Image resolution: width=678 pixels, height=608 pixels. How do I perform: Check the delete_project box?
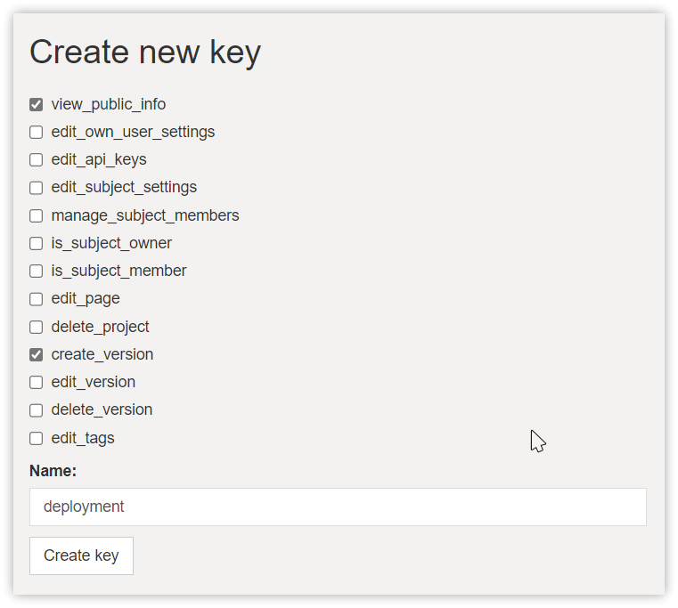point(37,328)
